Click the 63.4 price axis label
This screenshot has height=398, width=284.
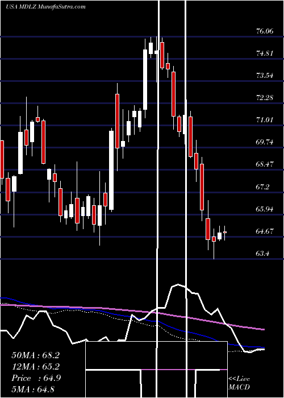(263, 254)
